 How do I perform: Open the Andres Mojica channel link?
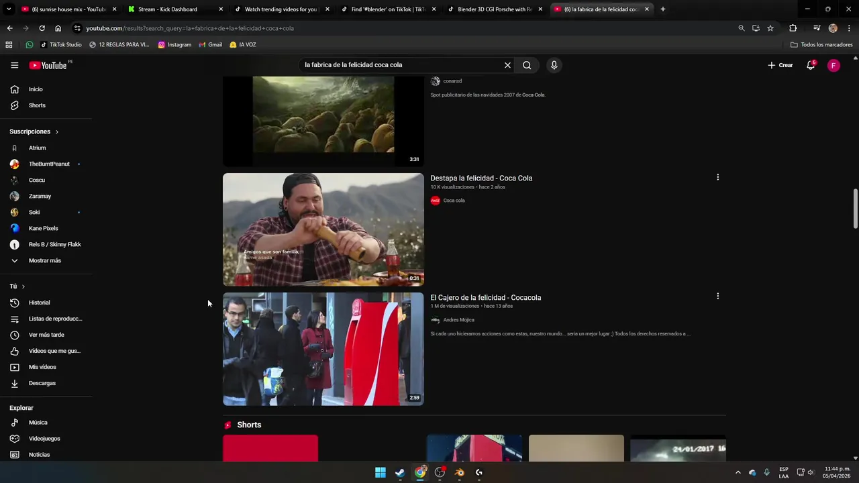click(458, 320)
